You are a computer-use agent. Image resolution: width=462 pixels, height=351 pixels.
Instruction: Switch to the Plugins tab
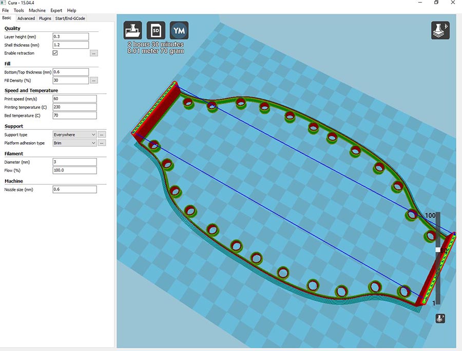[45, 18]
